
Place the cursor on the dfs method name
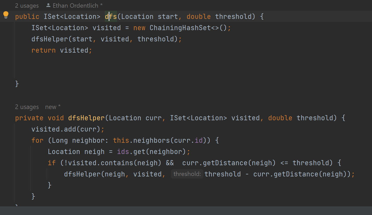click(111, 17)
